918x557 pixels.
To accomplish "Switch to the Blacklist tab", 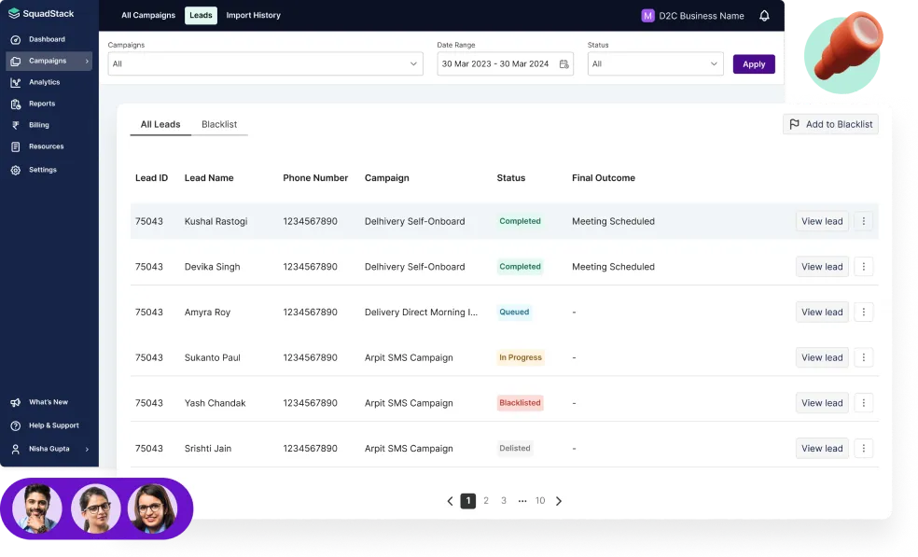I will pyautogui.click(x=219, y=123).
